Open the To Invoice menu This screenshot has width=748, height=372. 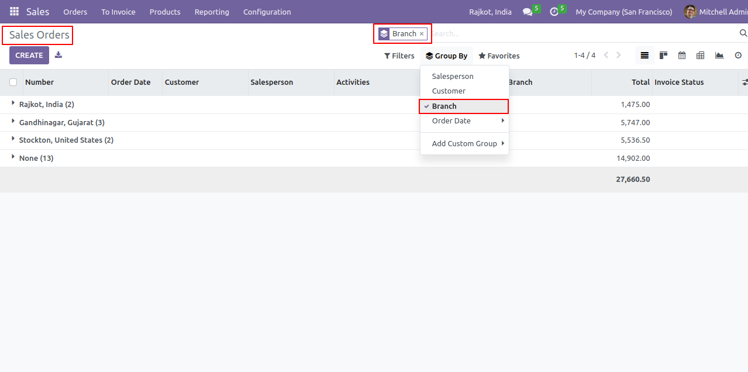[x=118, y=12]
